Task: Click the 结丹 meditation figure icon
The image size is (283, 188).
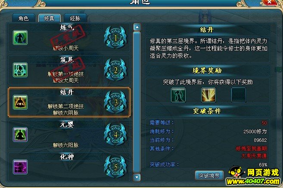Action: click(x=20, y=102)
